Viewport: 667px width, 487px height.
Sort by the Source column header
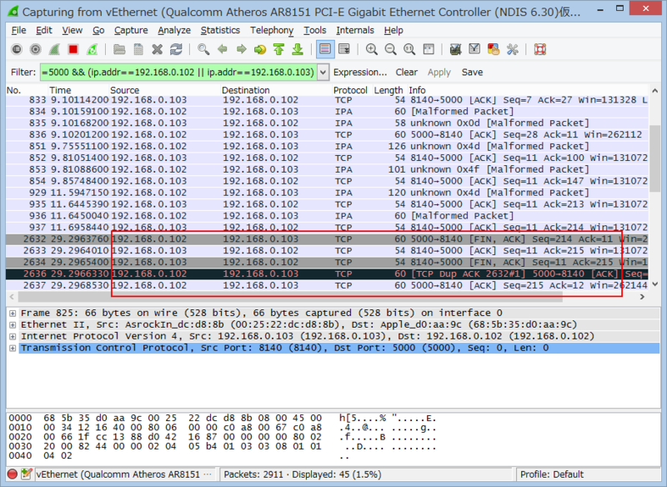tap(164, 90)
